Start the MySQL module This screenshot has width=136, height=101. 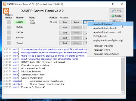tap(64, 27)
